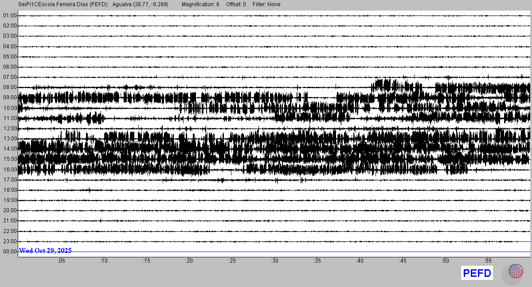Pick the 16:00 hour row label
The width and height of the screenshot is (532, 287).
[x=10, y=170]
